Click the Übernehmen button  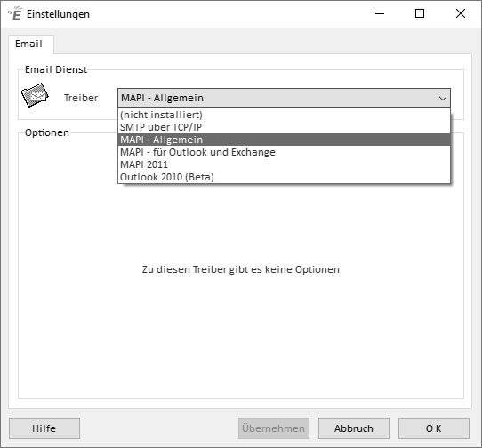point(274,428)
